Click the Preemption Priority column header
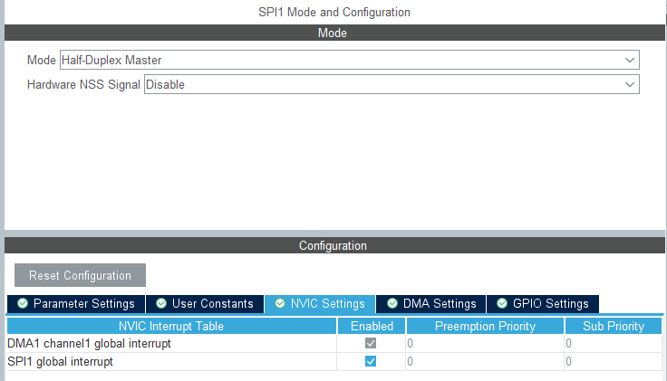The image size is (667, 381). tap(485, 326)
